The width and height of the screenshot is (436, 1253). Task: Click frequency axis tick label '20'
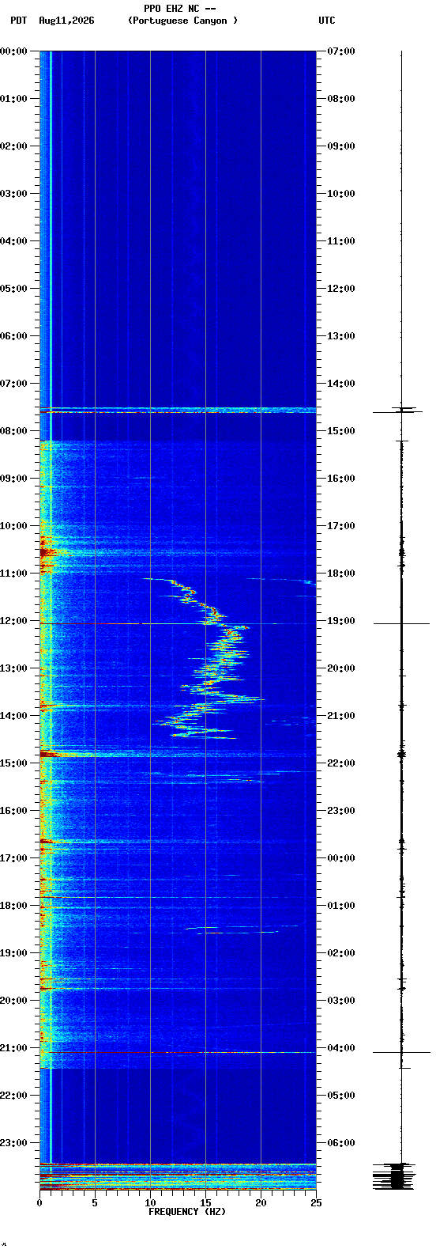click(x=261, y=1203)
